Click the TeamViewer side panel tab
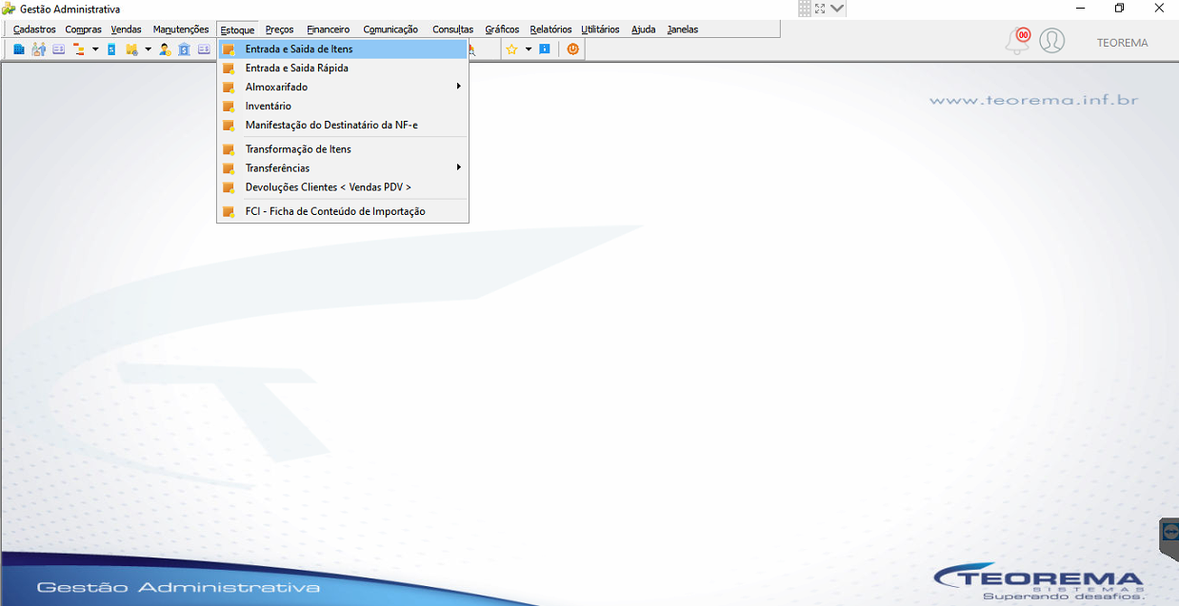 tap(1169, 533)
